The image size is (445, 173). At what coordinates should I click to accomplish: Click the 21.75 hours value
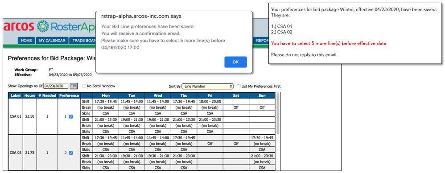pos(29,152)
